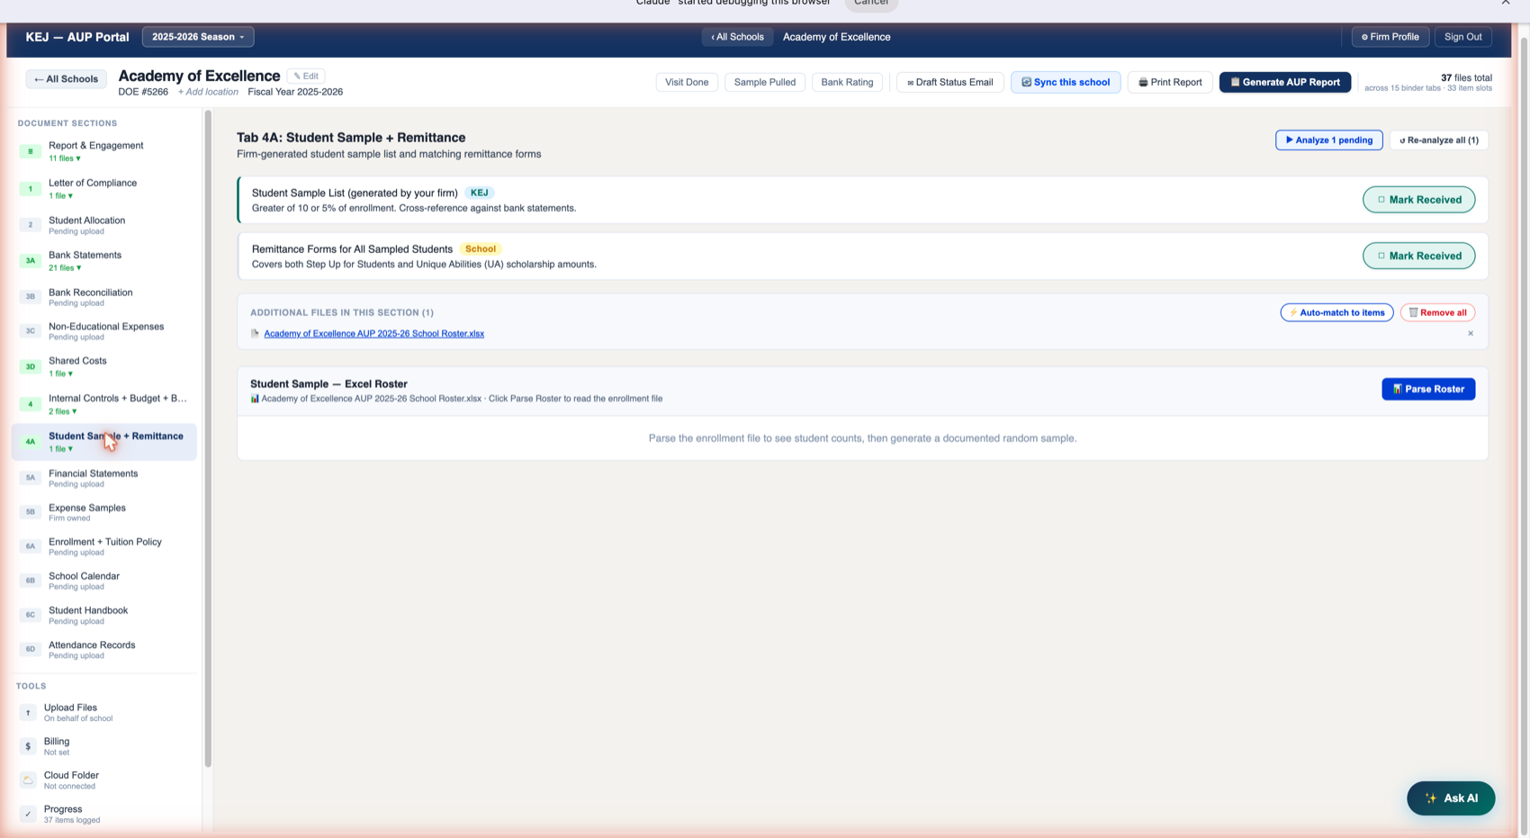Image resolution: width=1530 pixels, height=838 pixels.
Task: Click the 6B School Calendar badge
Action: [30, 581]
